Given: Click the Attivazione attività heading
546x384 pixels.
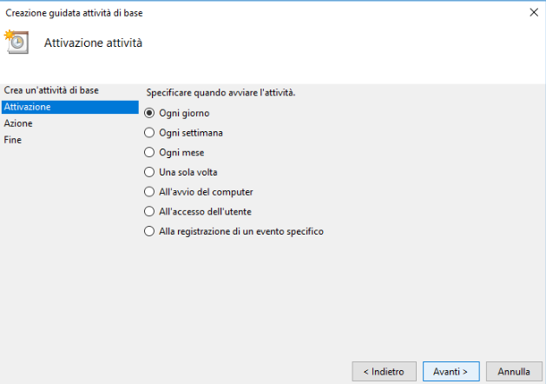Looking at the screenshot, I should coord(93,43).
